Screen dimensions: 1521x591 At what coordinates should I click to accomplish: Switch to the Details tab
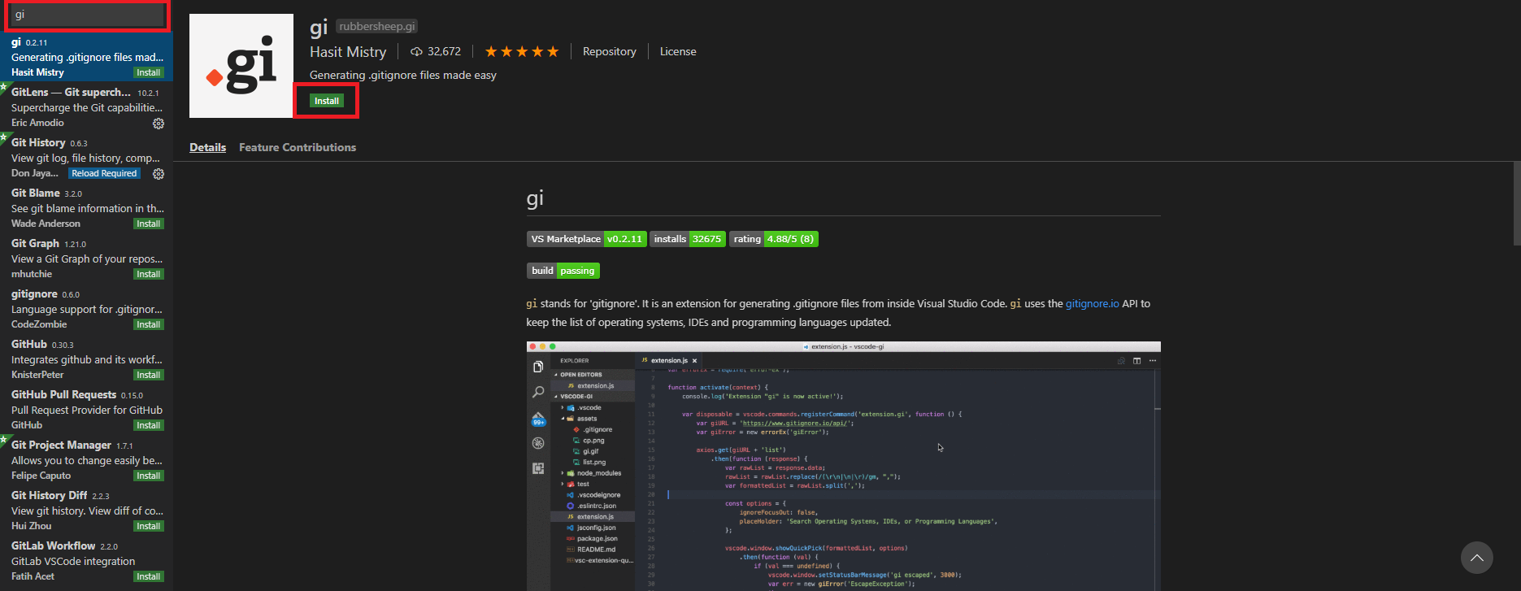coord(208,147)
